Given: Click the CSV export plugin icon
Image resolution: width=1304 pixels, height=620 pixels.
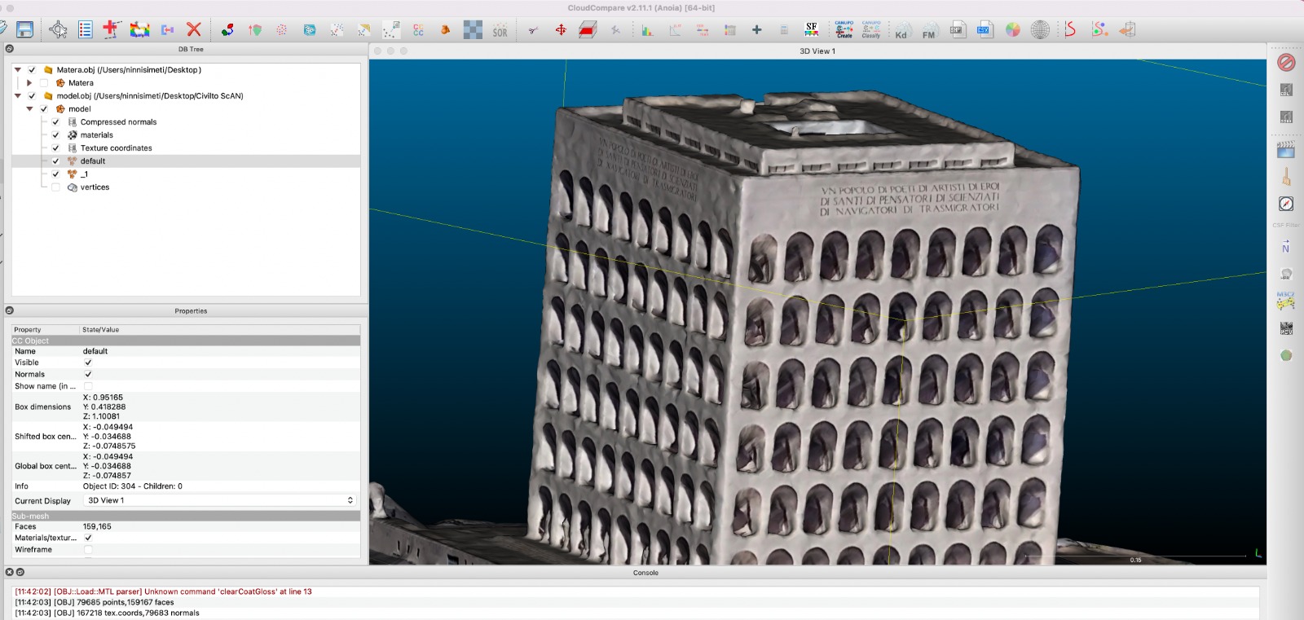Looking at the screenshot, I should pos(985,30).
